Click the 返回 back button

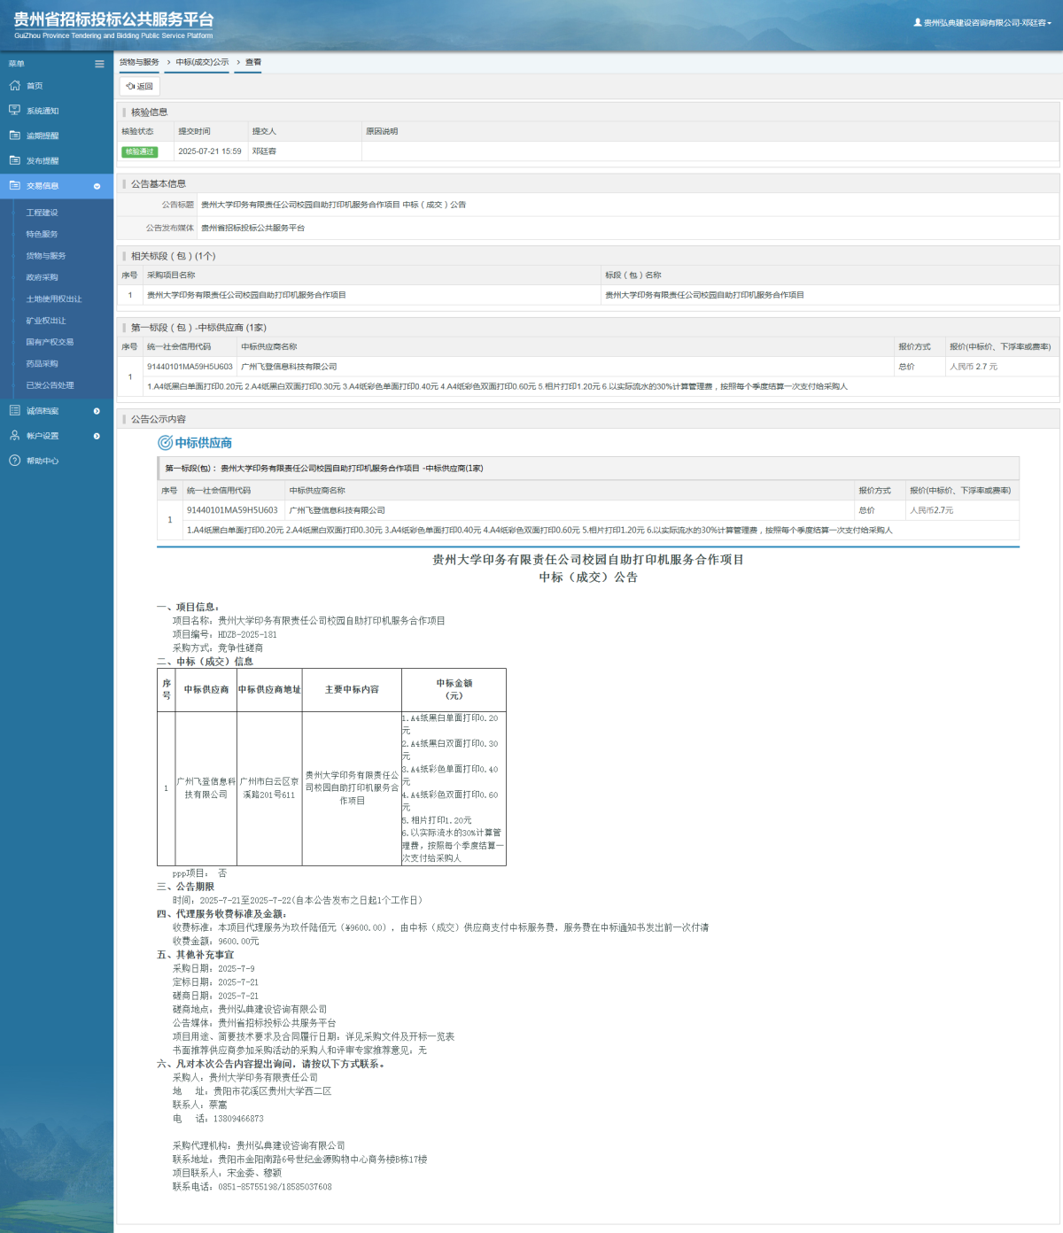(x=140, y=86)
